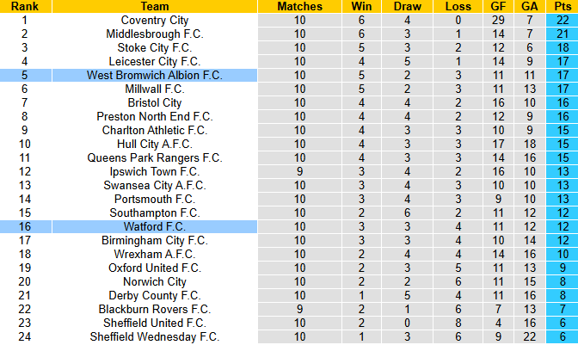Click the Wrexham A.F.C. team name
Screen dimensions: 578x345
pos(155,254)
